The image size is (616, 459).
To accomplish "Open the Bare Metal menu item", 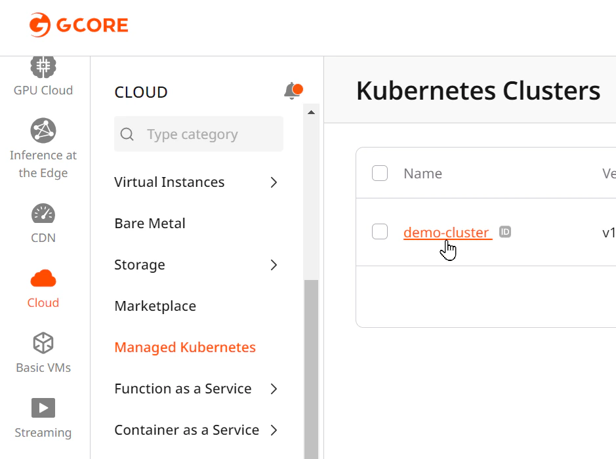I will 150,224.
